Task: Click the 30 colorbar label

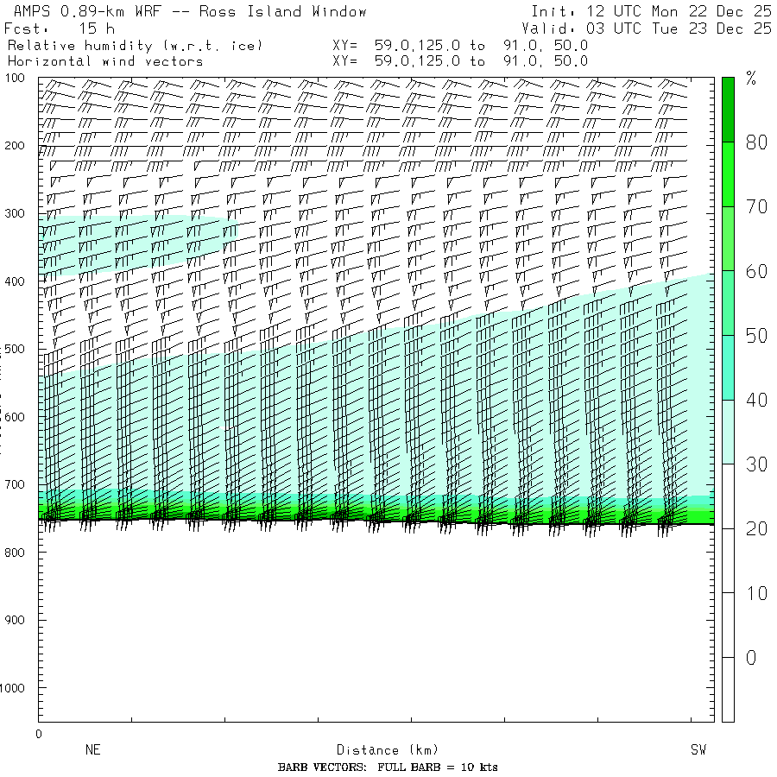Action: 756,464
